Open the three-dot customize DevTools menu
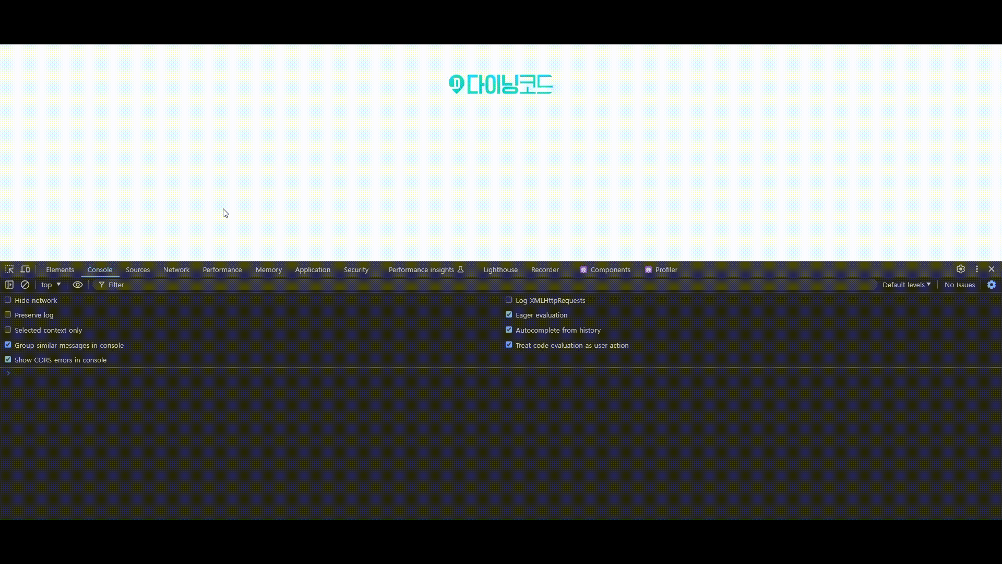The height and width of the screenshot is (564, 1002). pos(977,269)
